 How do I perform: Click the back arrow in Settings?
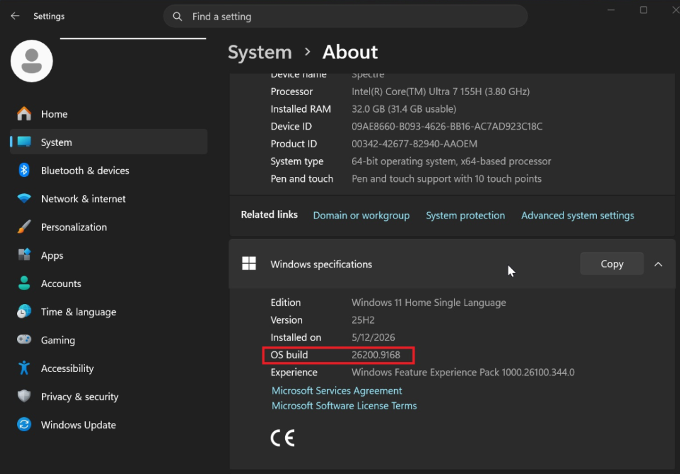tap(15, 16)
